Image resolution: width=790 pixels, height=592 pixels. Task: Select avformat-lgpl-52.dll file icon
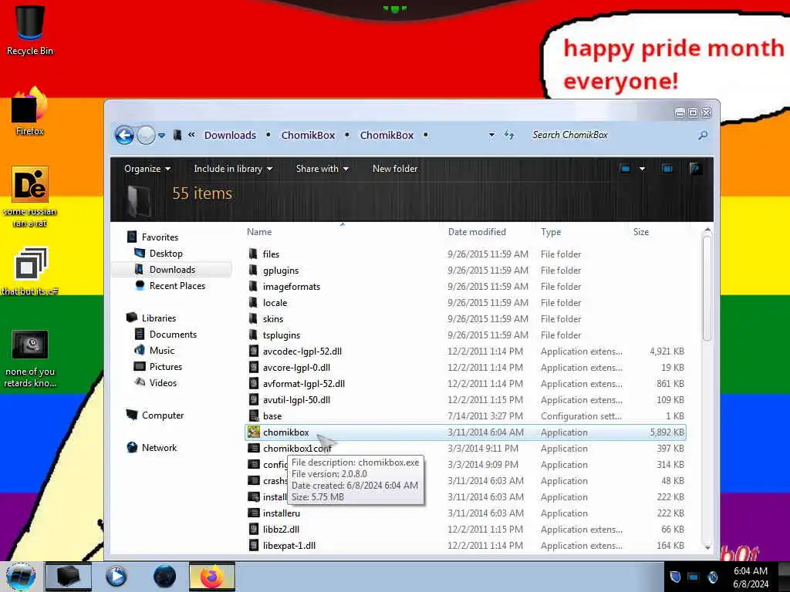pos(254,384)
